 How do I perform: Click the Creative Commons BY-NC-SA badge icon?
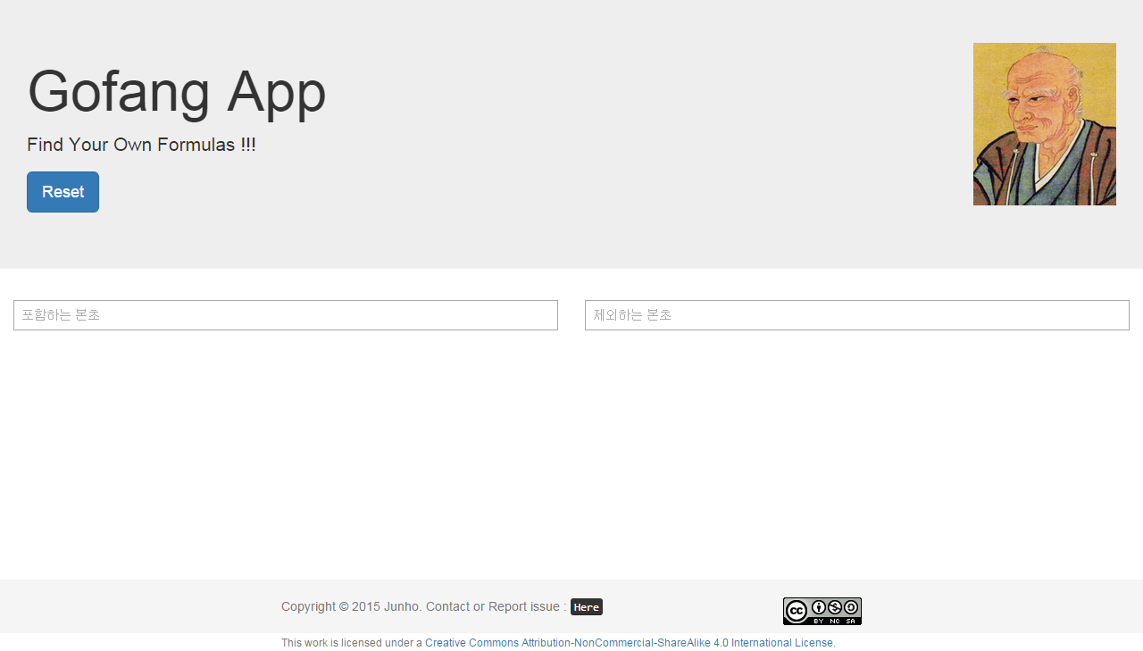[x=822, y=611]
